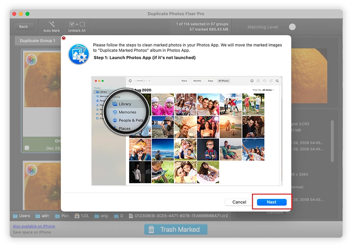Switch to Months tab in tutorial screenshot
The width and height of the screenshot is (352, 247).
pos(197,81)
